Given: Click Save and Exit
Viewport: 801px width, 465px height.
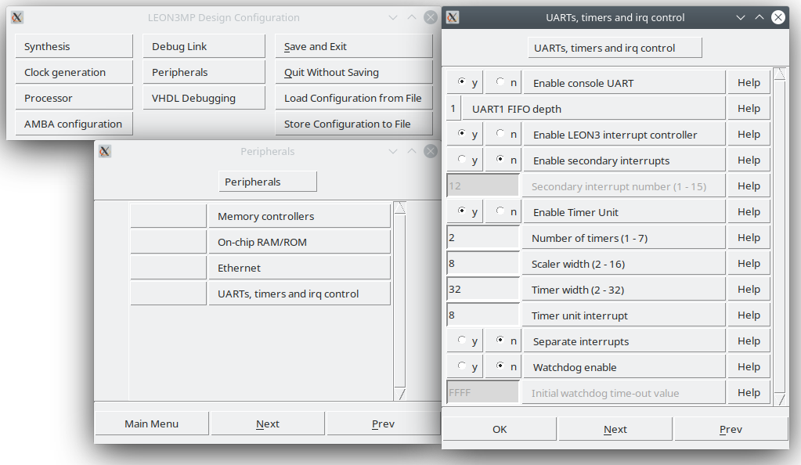Looking at the screenshot, I should click(353, 46).
